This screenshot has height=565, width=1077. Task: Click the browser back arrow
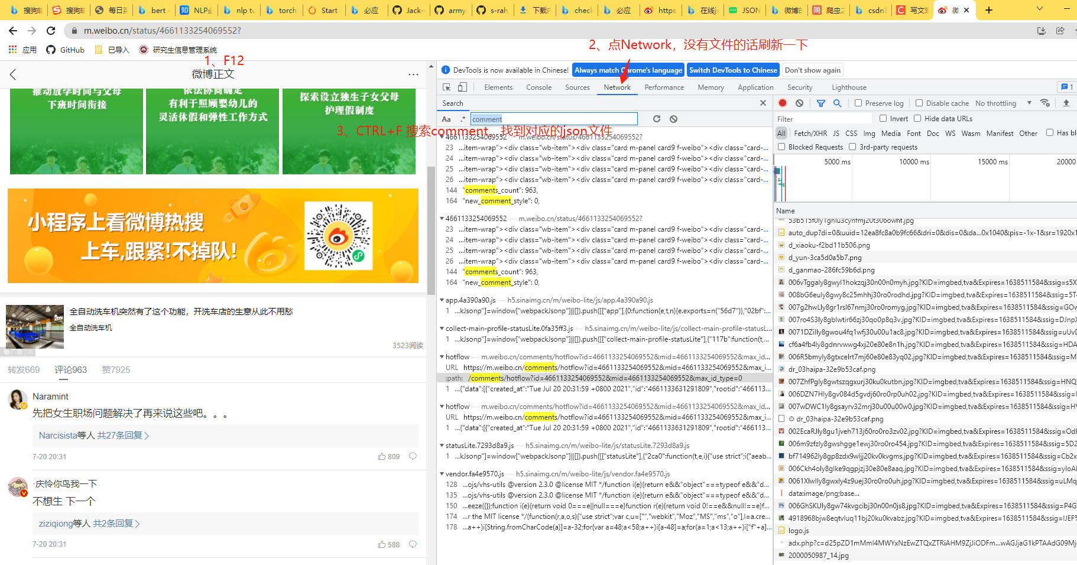point(13,31)
